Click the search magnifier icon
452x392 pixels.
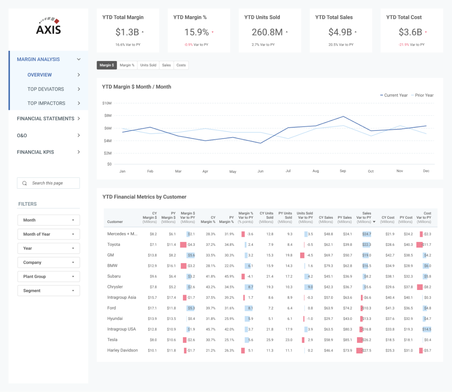pos(24,183)
